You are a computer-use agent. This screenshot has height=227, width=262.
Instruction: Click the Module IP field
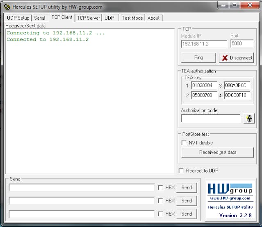tap(204, 44)
